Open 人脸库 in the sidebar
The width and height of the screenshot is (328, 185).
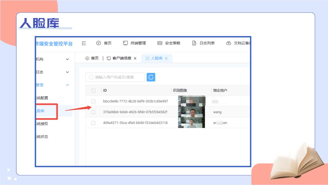40,111
